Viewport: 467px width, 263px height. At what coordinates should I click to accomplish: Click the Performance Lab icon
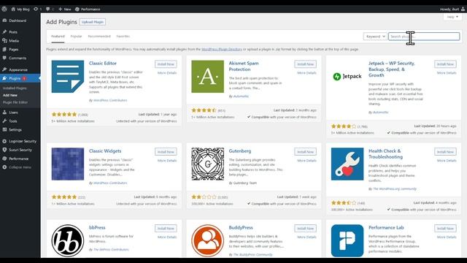click(347, 240)
